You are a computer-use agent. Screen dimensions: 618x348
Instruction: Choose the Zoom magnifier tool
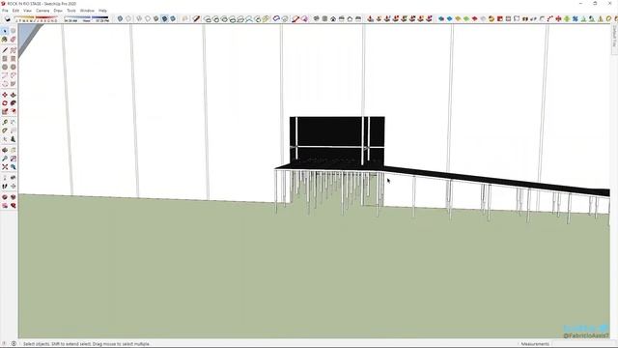pos(5,159)
